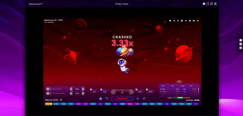The width and height of the screenshot is (243, 116).
Task: Open the 7.52x round in history strip
Action: pos(86,104)
